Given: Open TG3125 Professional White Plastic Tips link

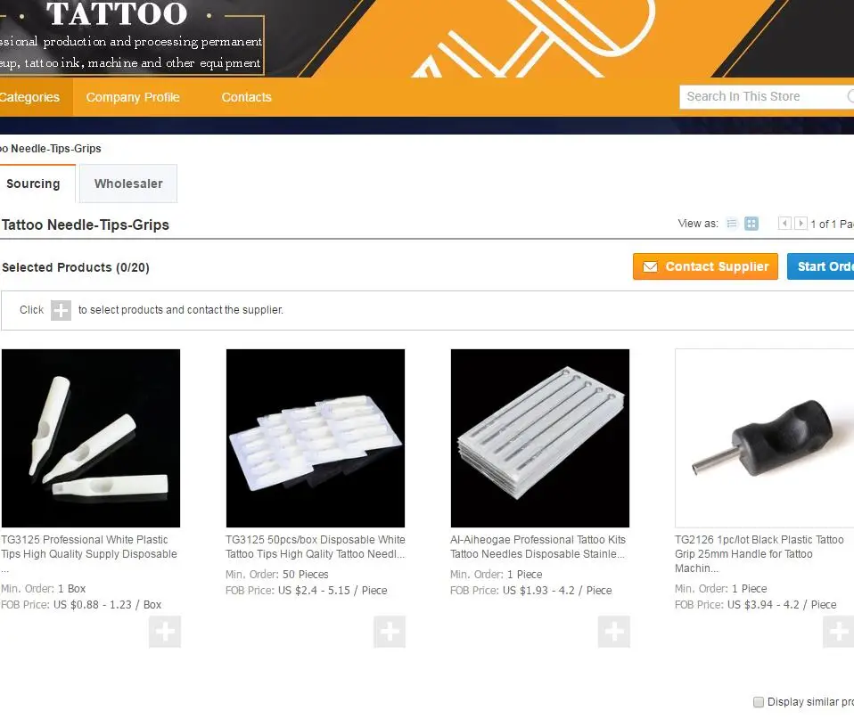Looking at the screenshot, I should click(89, 547).
